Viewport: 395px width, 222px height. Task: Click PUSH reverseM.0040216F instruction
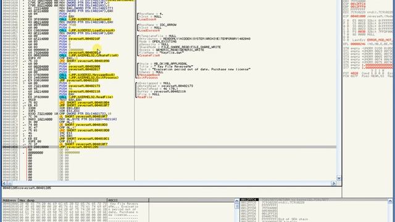pyautogui.click(x=80, y=39)
